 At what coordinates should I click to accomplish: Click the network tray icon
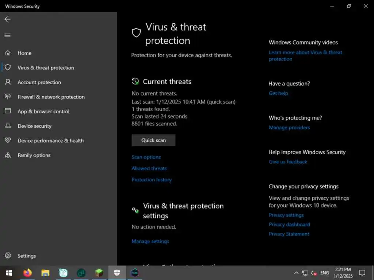(x=305, y=273)
